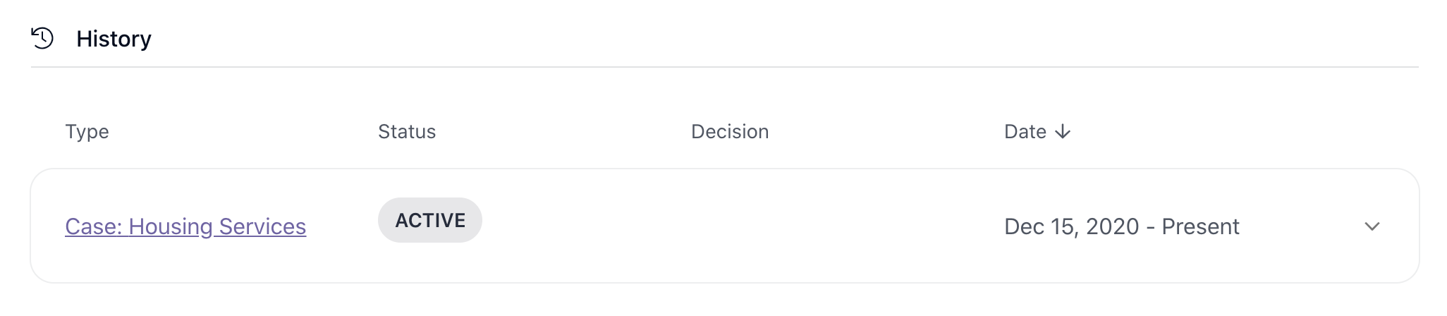
Task: Click the ACTIVE status badge
Action: click(430, 220)
